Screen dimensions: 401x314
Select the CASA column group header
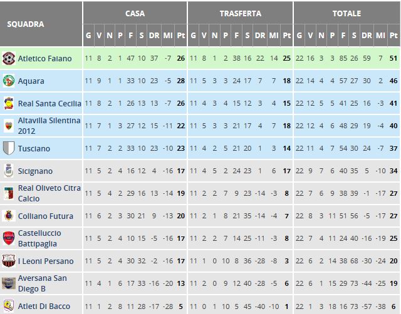click(x=135, y=13)
